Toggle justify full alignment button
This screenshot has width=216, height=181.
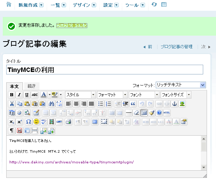point(91,104)
